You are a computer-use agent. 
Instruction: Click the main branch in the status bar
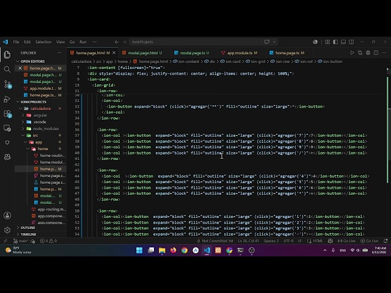[x=21, y=241]
